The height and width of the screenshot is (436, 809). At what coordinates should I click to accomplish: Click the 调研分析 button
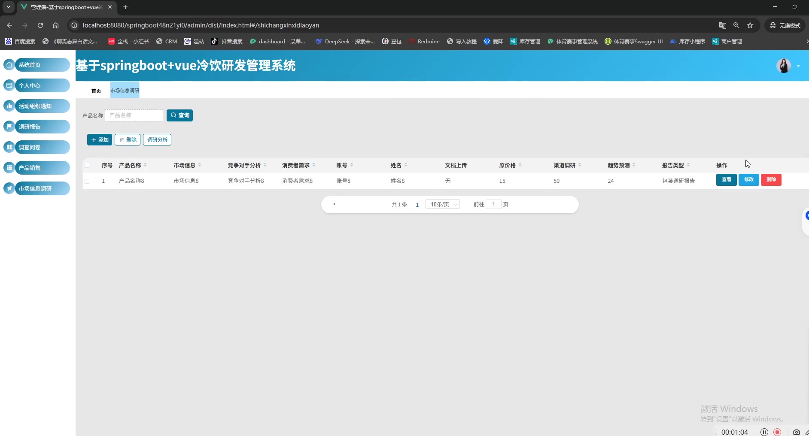click(157, 140)
